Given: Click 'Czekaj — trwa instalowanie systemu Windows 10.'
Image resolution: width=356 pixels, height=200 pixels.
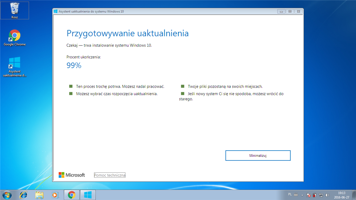Looking at the screenshot, I should pos(109,45).
